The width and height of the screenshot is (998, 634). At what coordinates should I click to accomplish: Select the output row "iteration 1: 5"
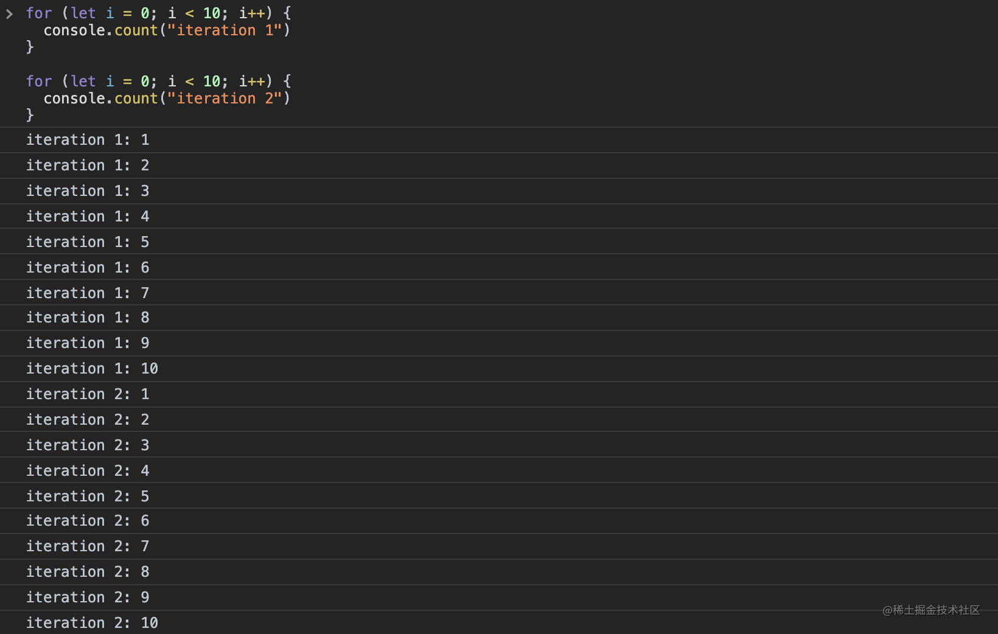pyautogui.click(x=499, y=242)
